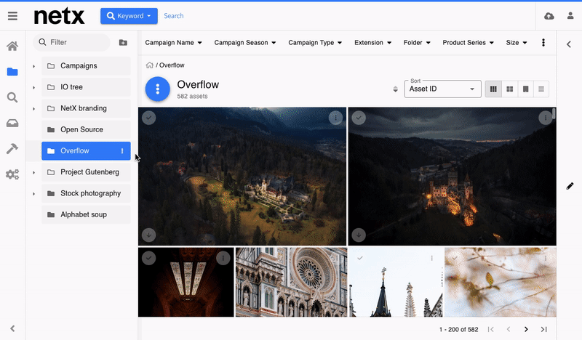
Task: Open the blurred autumn leaves thumbnail
Action: [x=501, y=282]
